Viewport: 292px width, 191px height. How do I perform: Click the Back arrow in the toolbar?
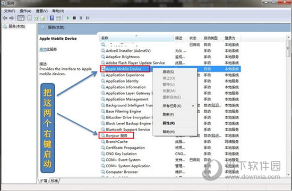[5, 18]
